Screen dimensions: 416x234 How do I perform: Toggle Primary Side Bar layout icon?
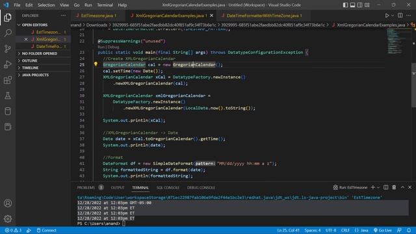click(x=345, y=5)
